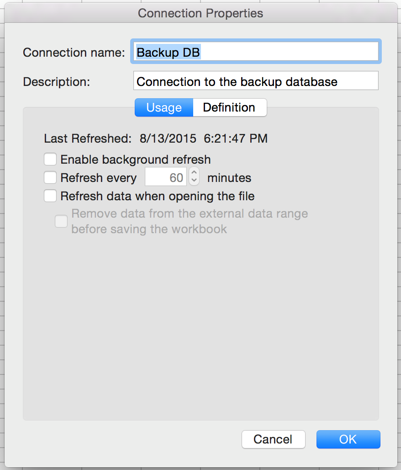Click the refresh minutes number field
Screen dimensions: 401x470
166,177
